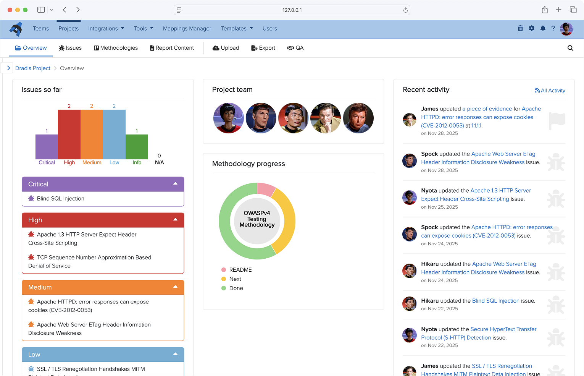Open the All Activity link
This screenshot has width=584, height=376.
[550, 91]
